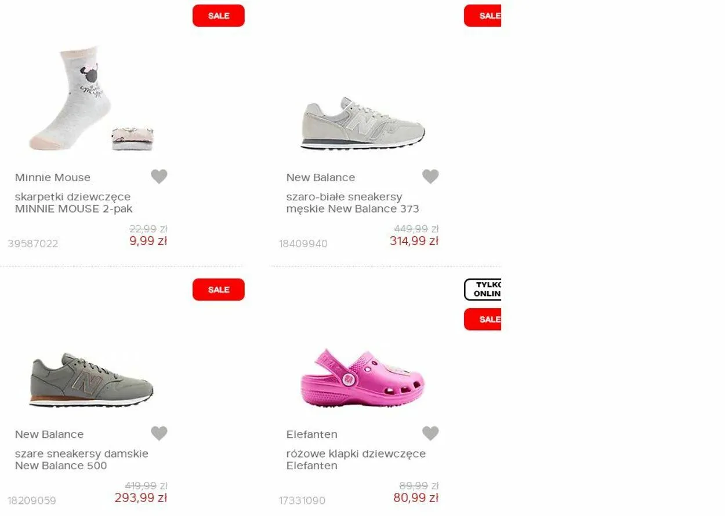Click the Elefanten brand name

pyautogui.click(x=311, y=434)
